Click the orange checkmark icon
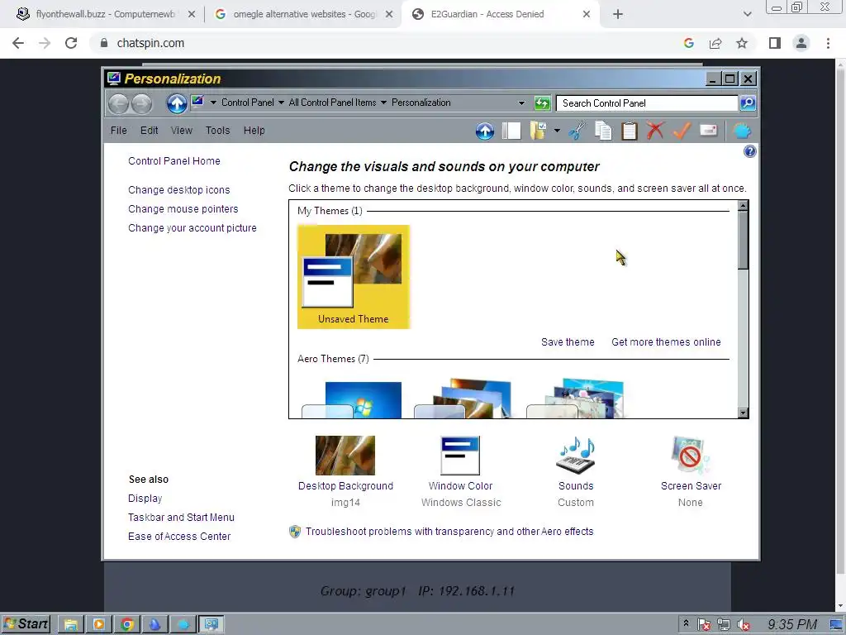Screen dimensions: 846x635 click(682, 131)
